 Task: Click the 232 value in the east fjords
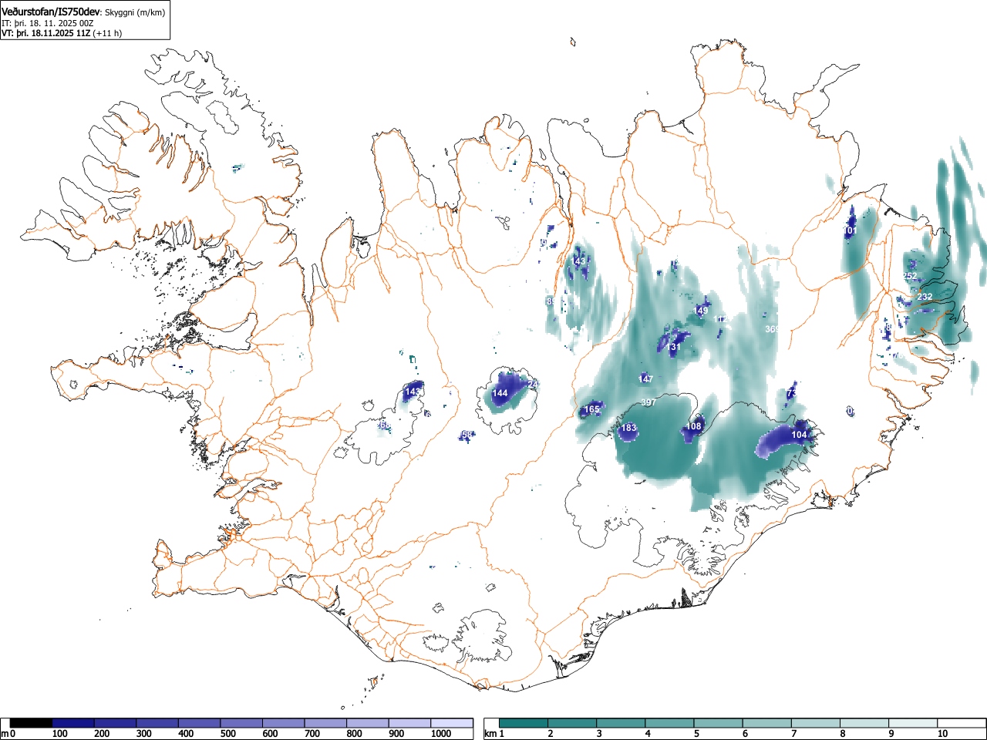click(925, 297)
